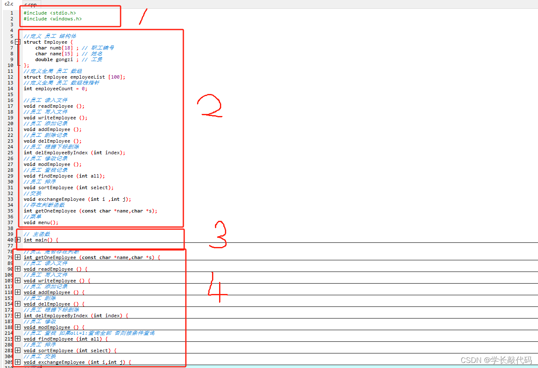Screen dimensions: 538x368
Task: Expand the folded delEmployee function body
Action: tap(17, 304)
